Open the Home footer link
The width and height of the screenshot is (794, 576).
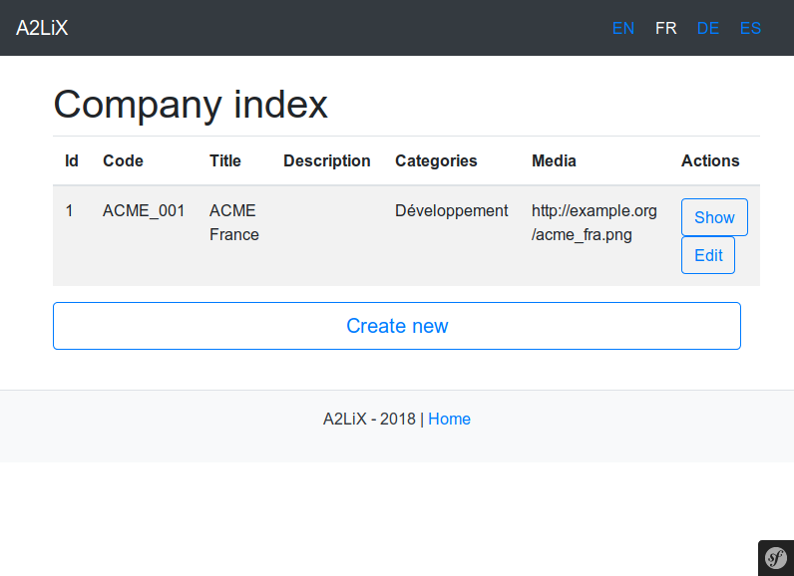click(x=449, y=419)
